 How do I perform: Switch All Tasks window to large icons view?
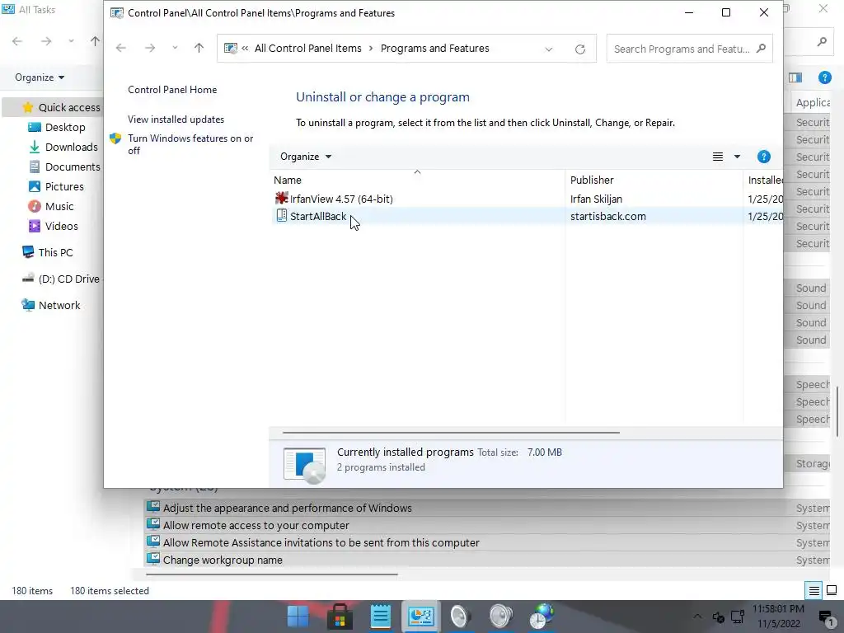(832, 590)
